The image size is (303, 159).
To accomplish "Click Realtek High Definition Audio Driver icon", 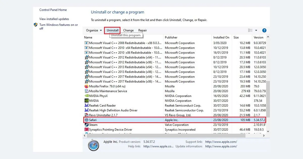I will (x=87, y=110).
